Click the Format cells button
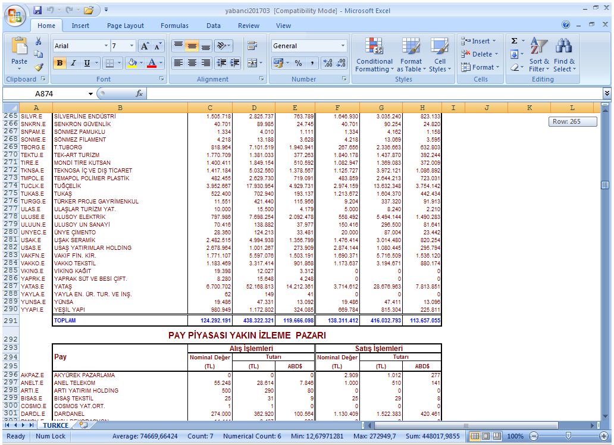 (480, 67)
